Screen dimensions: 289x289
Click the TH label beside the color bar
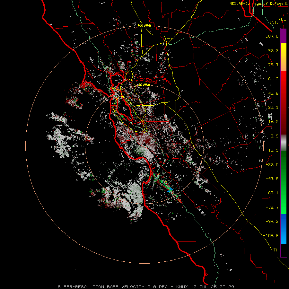(x=276, y=250)
